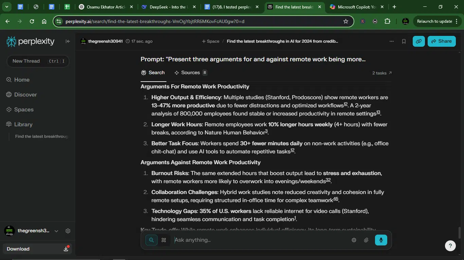The width and height of the screenshot is (464, 260).
Task: Click the Perplexity logo
Action: pyautogui.click(x=31, y=41)
